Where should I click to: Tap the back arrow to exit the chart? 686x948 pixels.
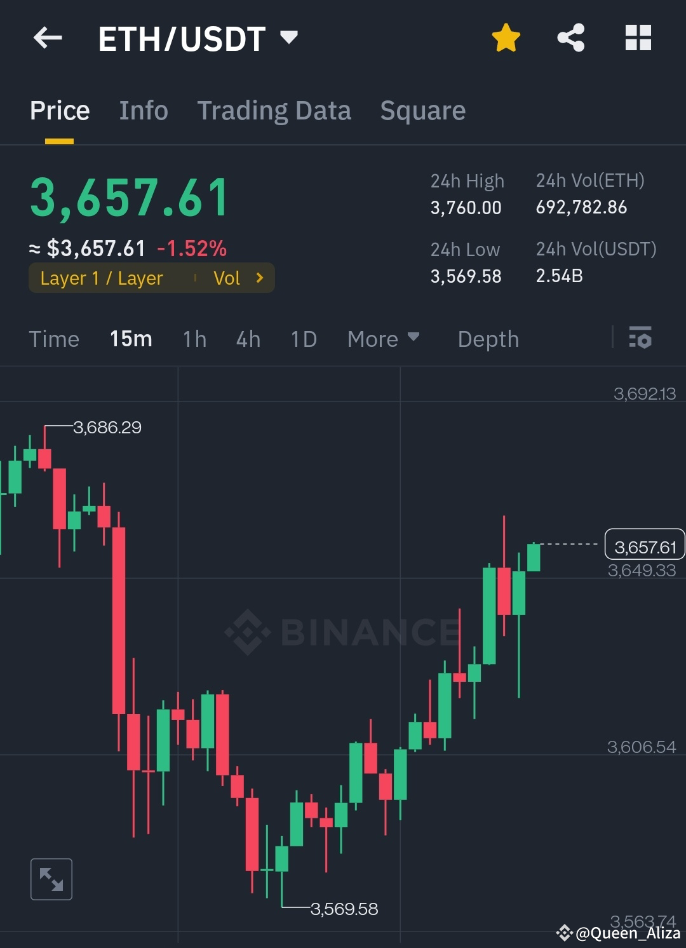(46, 38)
